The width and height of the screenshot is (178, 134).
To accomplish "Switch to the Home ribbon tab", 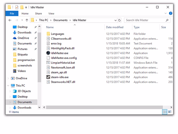I will 25,13.
